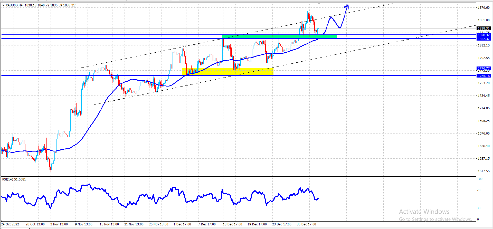Select the green support zone rectangle
Viewport: 493px width, 229px height.
[280, 36]
